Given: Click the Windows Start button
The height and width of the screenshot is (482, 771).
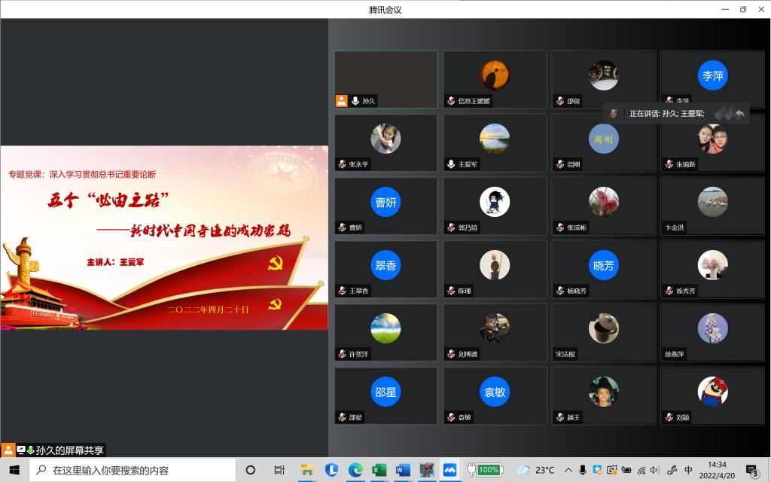Looking at the screenshot, I should point(14,470).
